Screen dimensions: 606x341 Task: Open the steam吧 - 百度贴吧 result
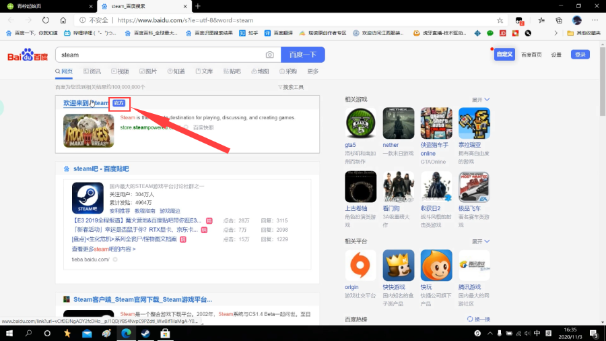click(x=101, y=169)
